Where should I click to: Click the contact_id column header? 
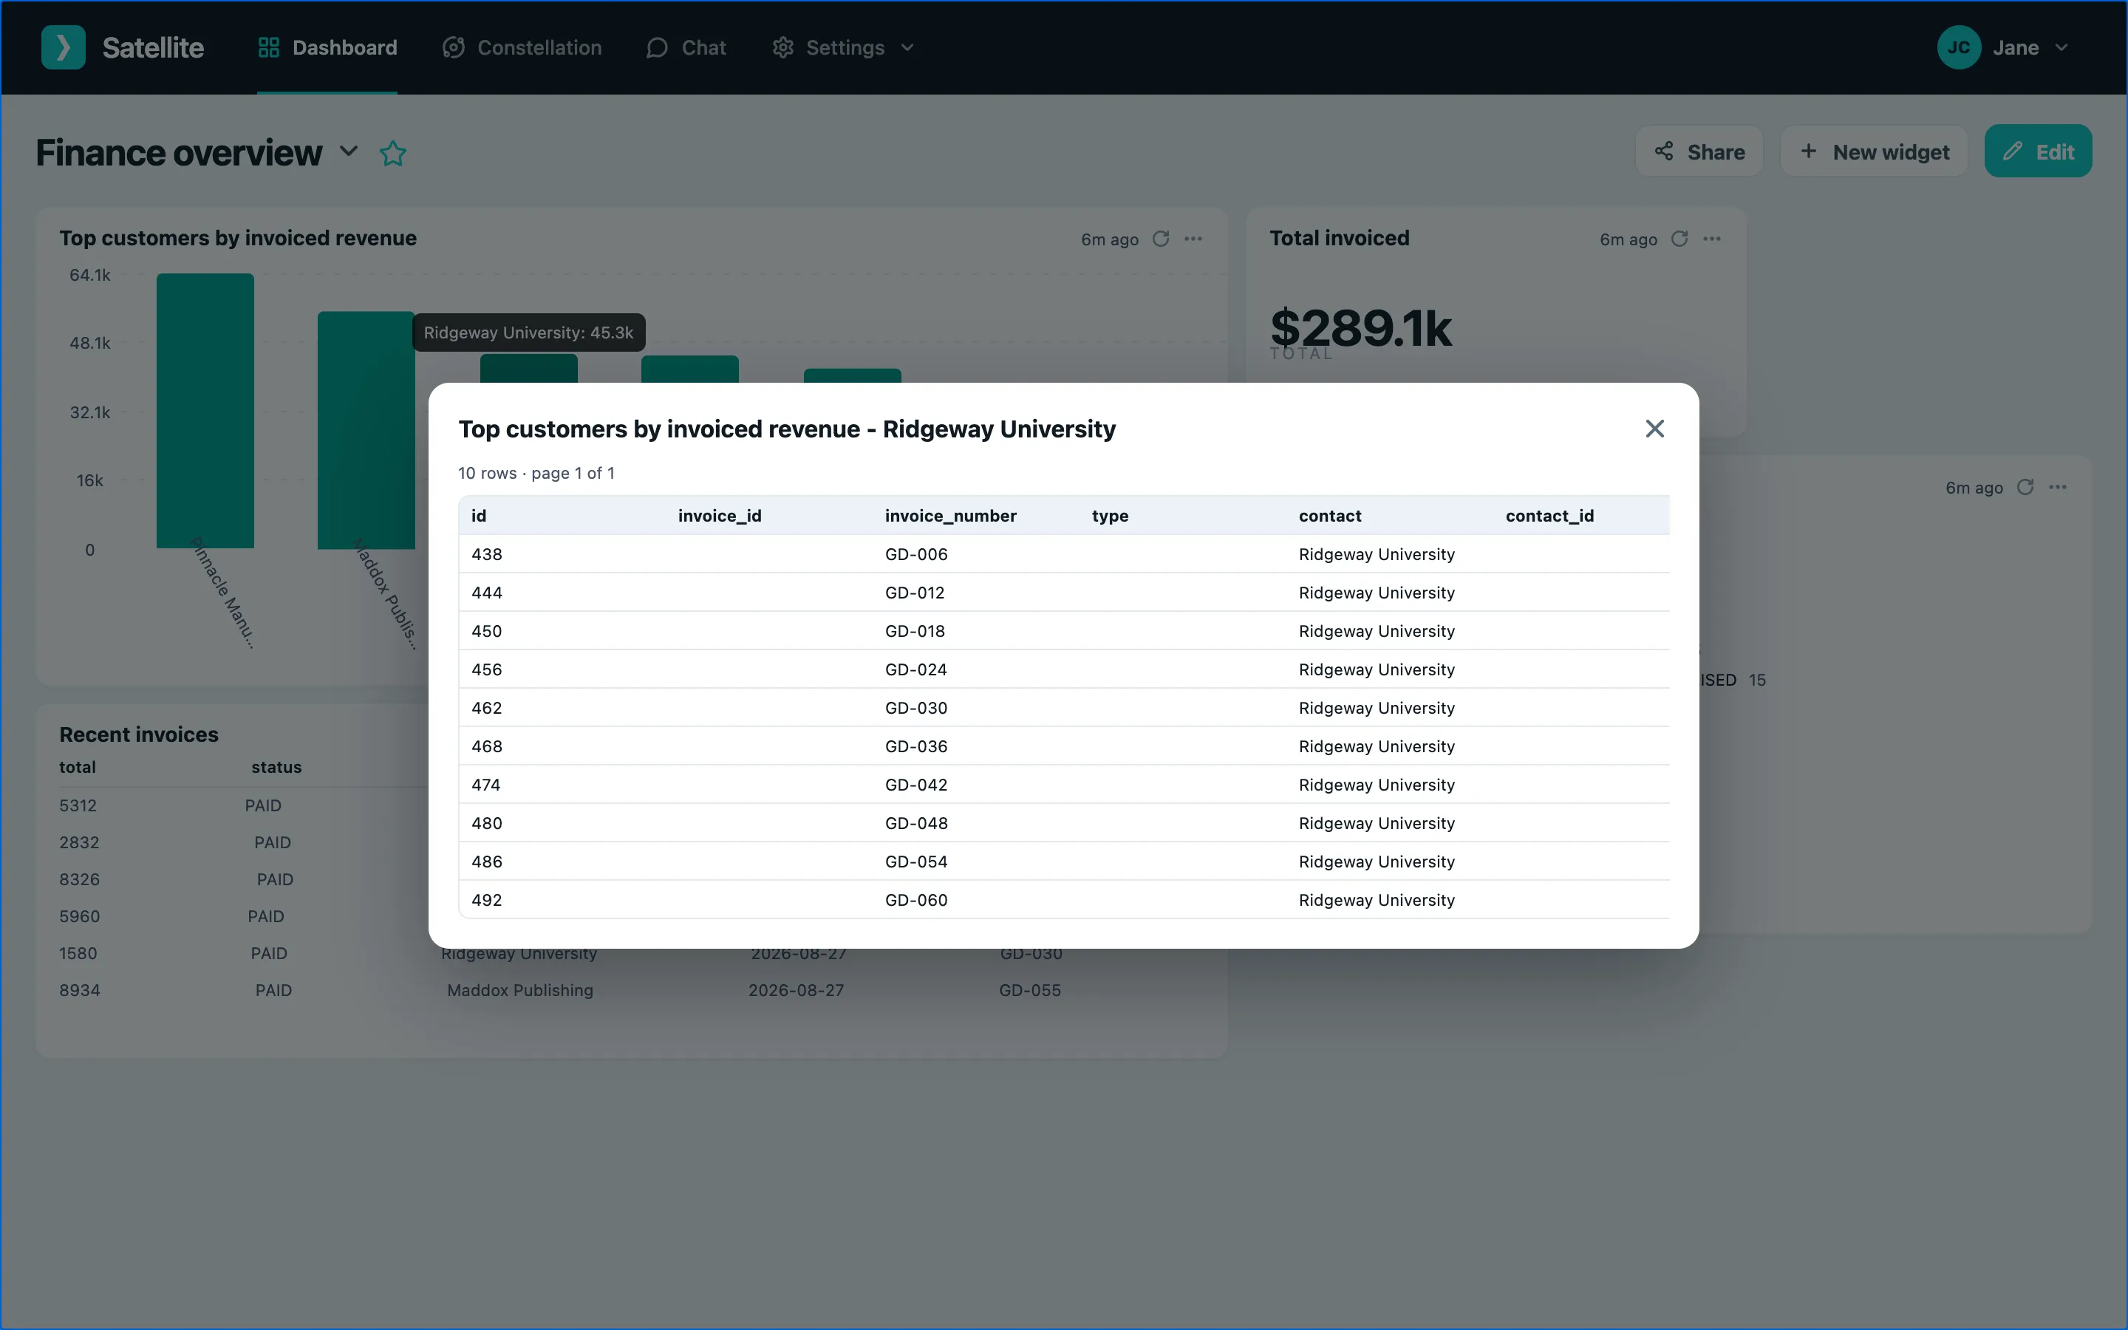[1549, 516]
